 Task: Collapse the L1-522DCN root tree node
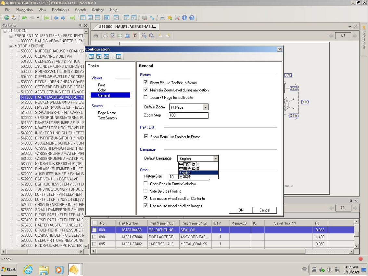coord(5,31)
